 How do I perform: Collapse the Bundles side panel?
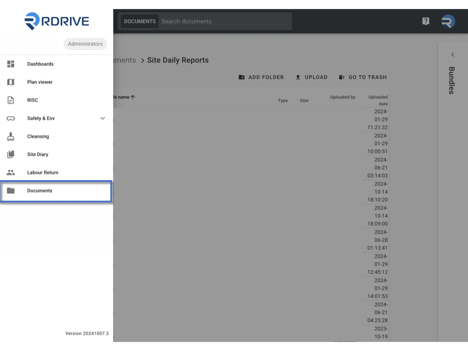[x=452, y=54]
